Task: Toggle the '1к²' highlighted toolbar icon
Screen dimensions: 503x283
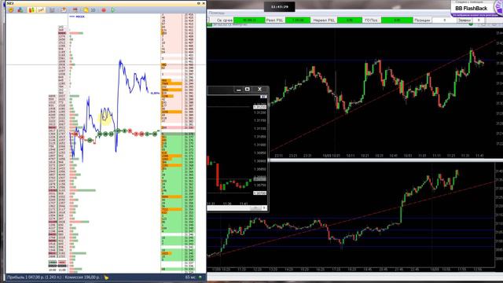Action: (x=41, y=10)
